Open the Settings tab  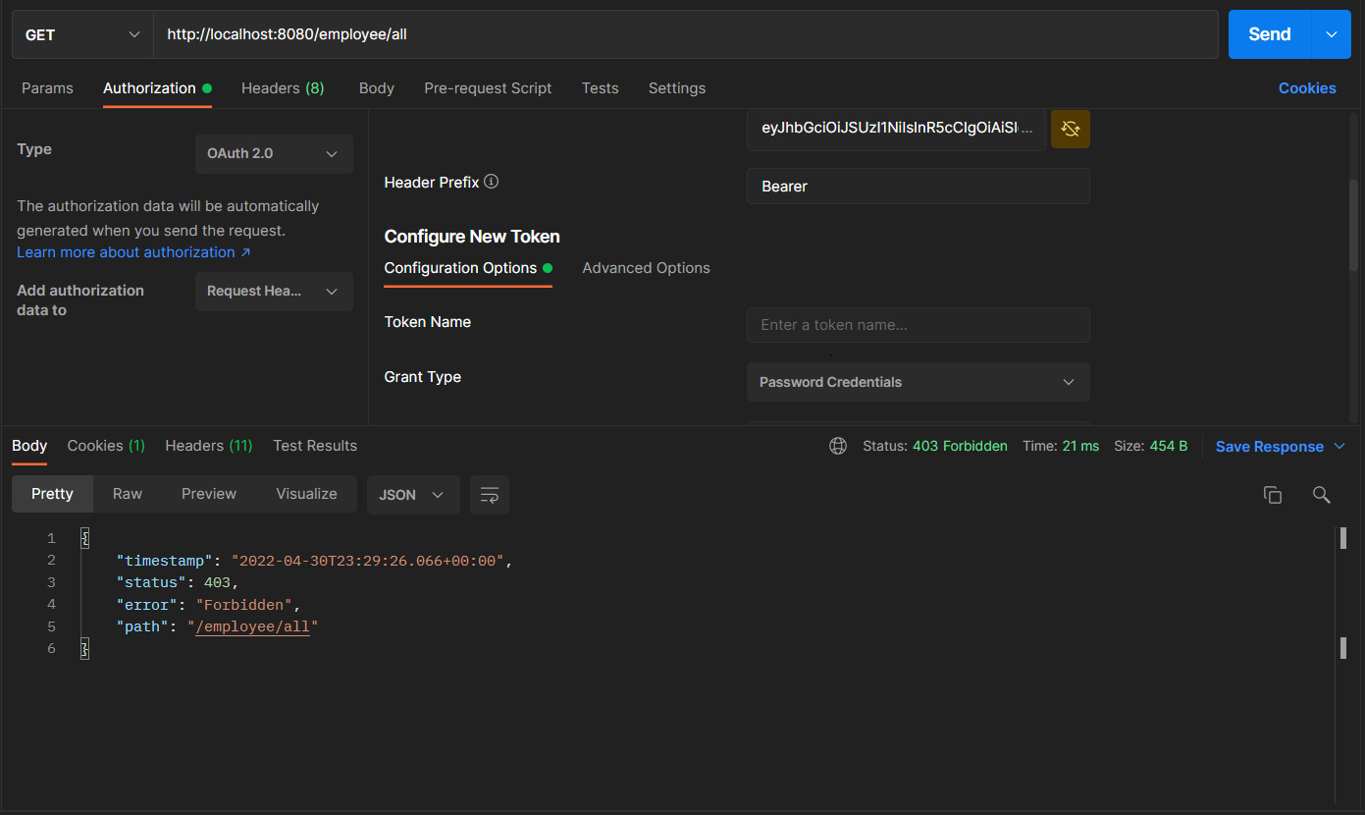677,88
